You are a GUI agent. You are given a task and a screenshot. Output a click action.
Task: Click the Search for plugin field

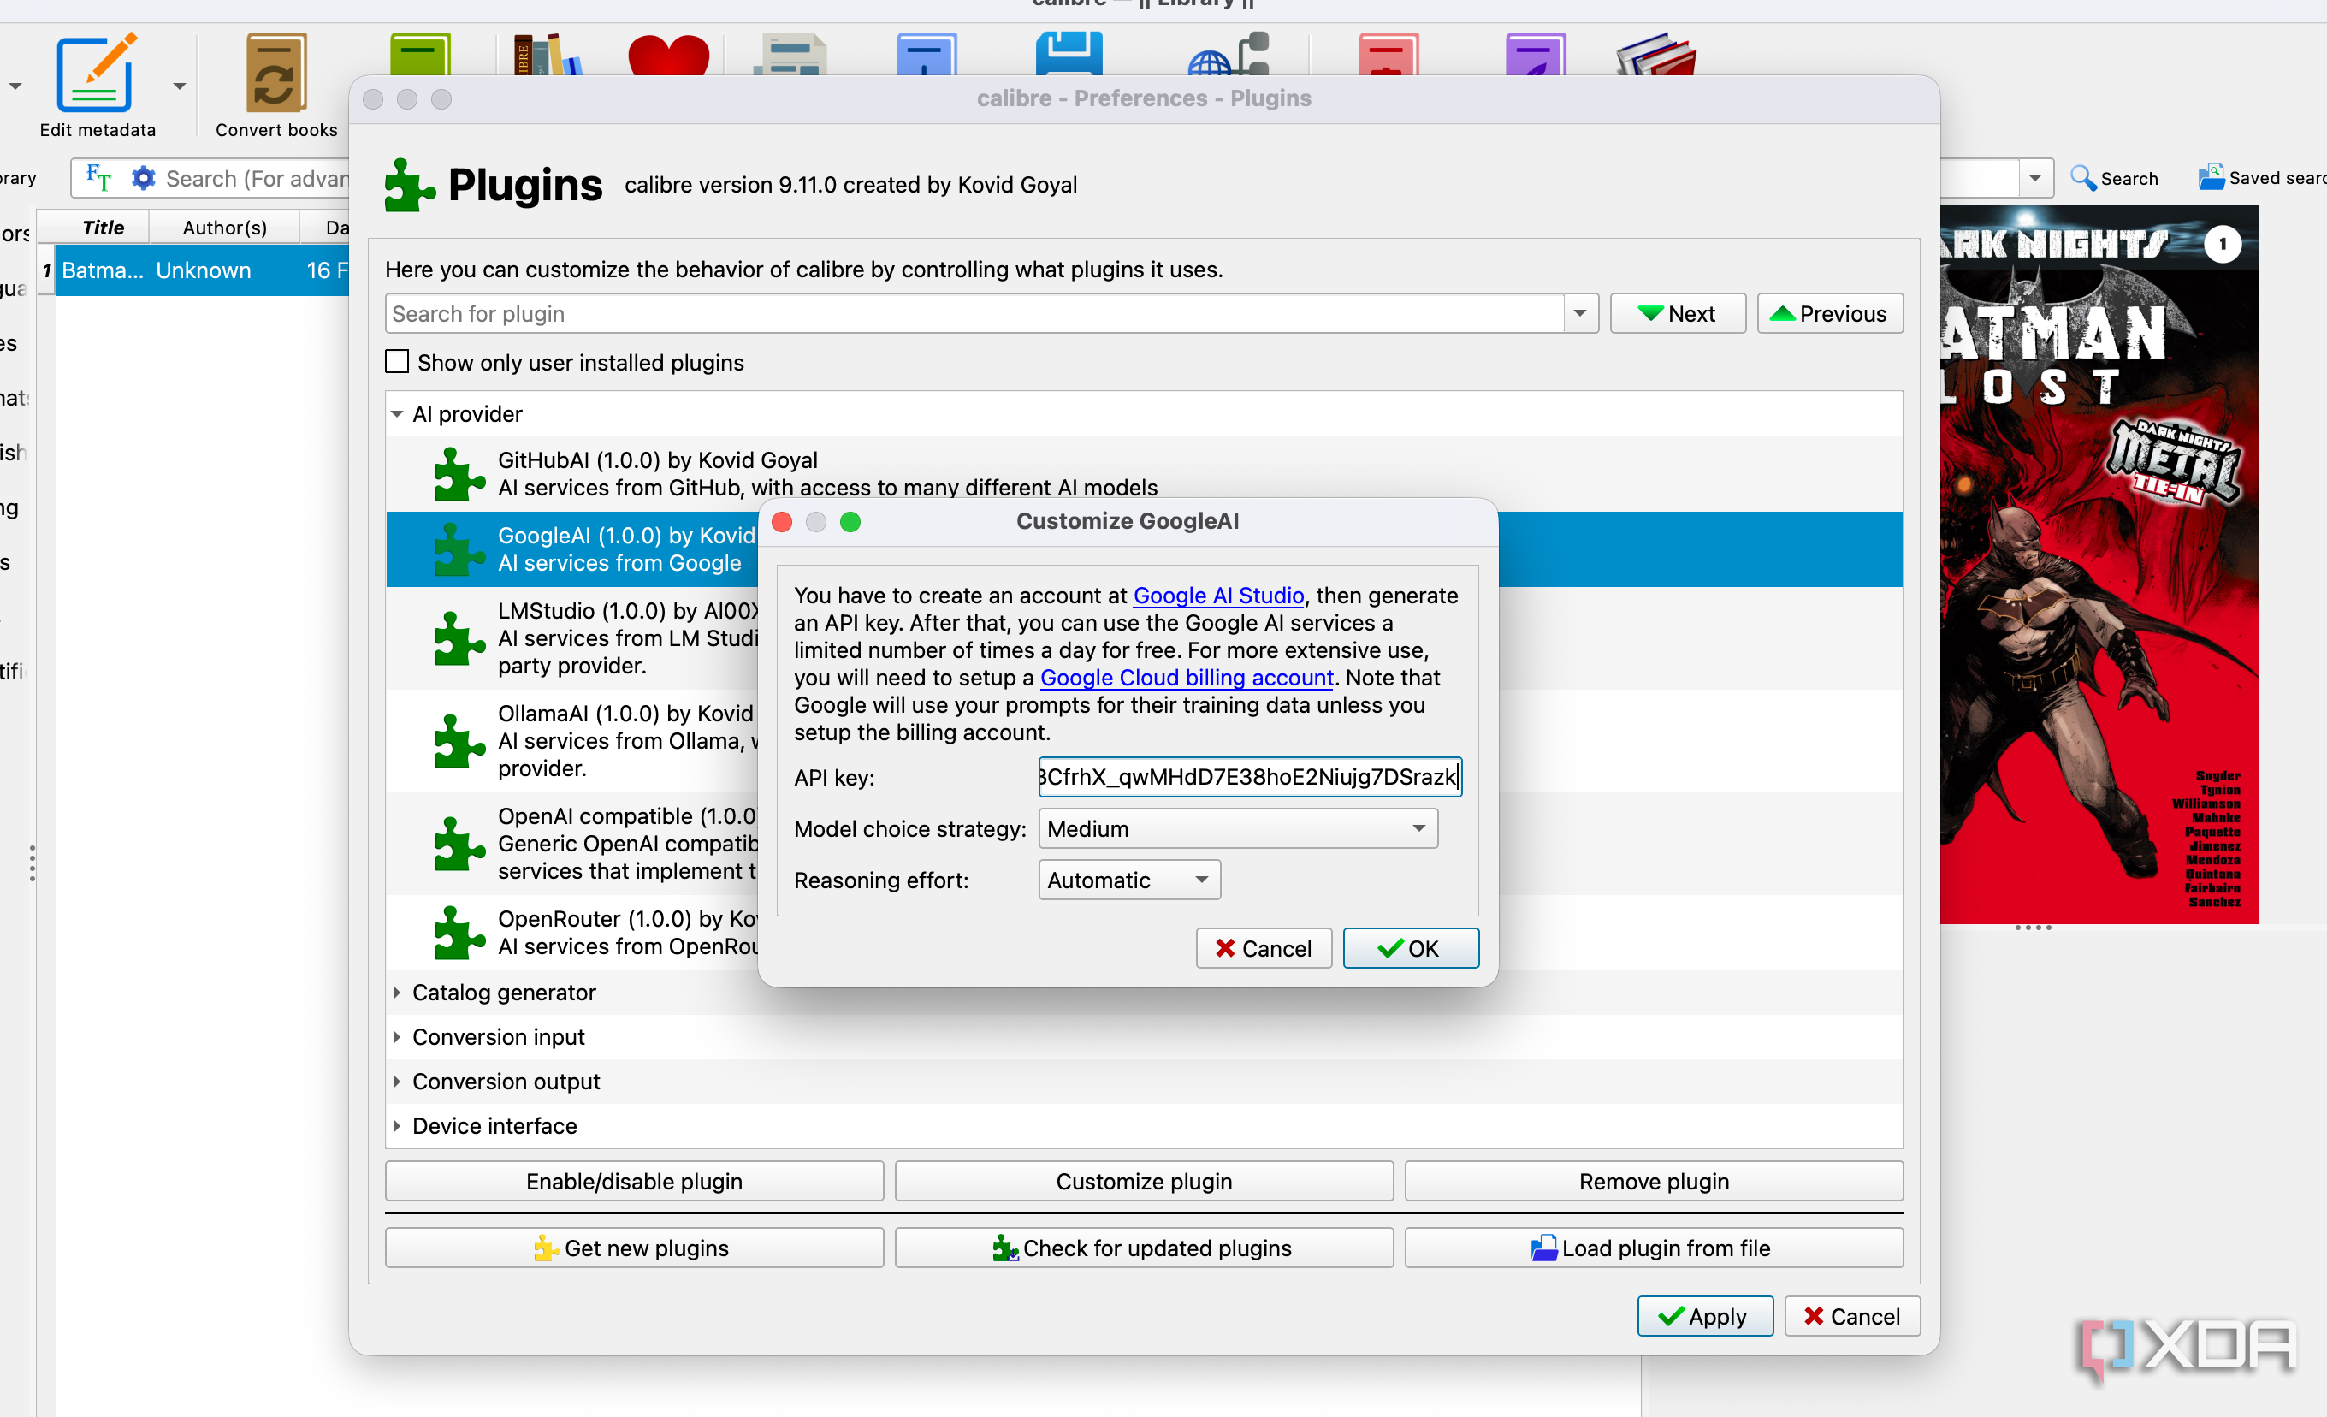[974, 314]
